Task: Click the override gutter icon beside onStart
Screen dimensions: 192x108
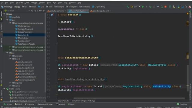Action: click(52, 15)
